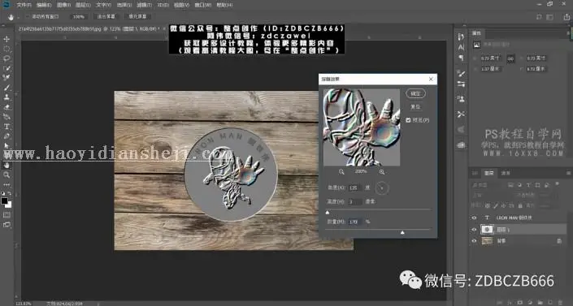Open the File menu
The height and width of the screenshot is (306, 573).
coord(24,5)
